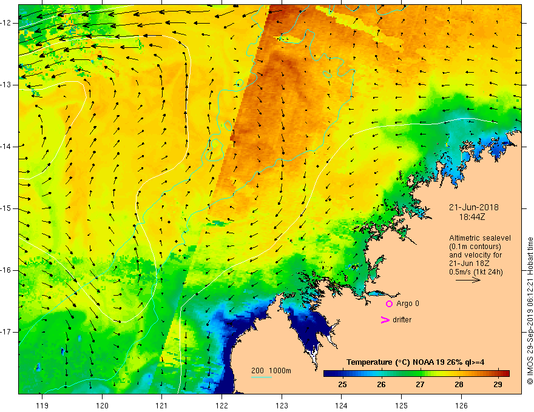Click the 'Altimetric sealevel' text line
Image resolution: width=534 pixels, height=412 pixels.
tap(480, 238)
